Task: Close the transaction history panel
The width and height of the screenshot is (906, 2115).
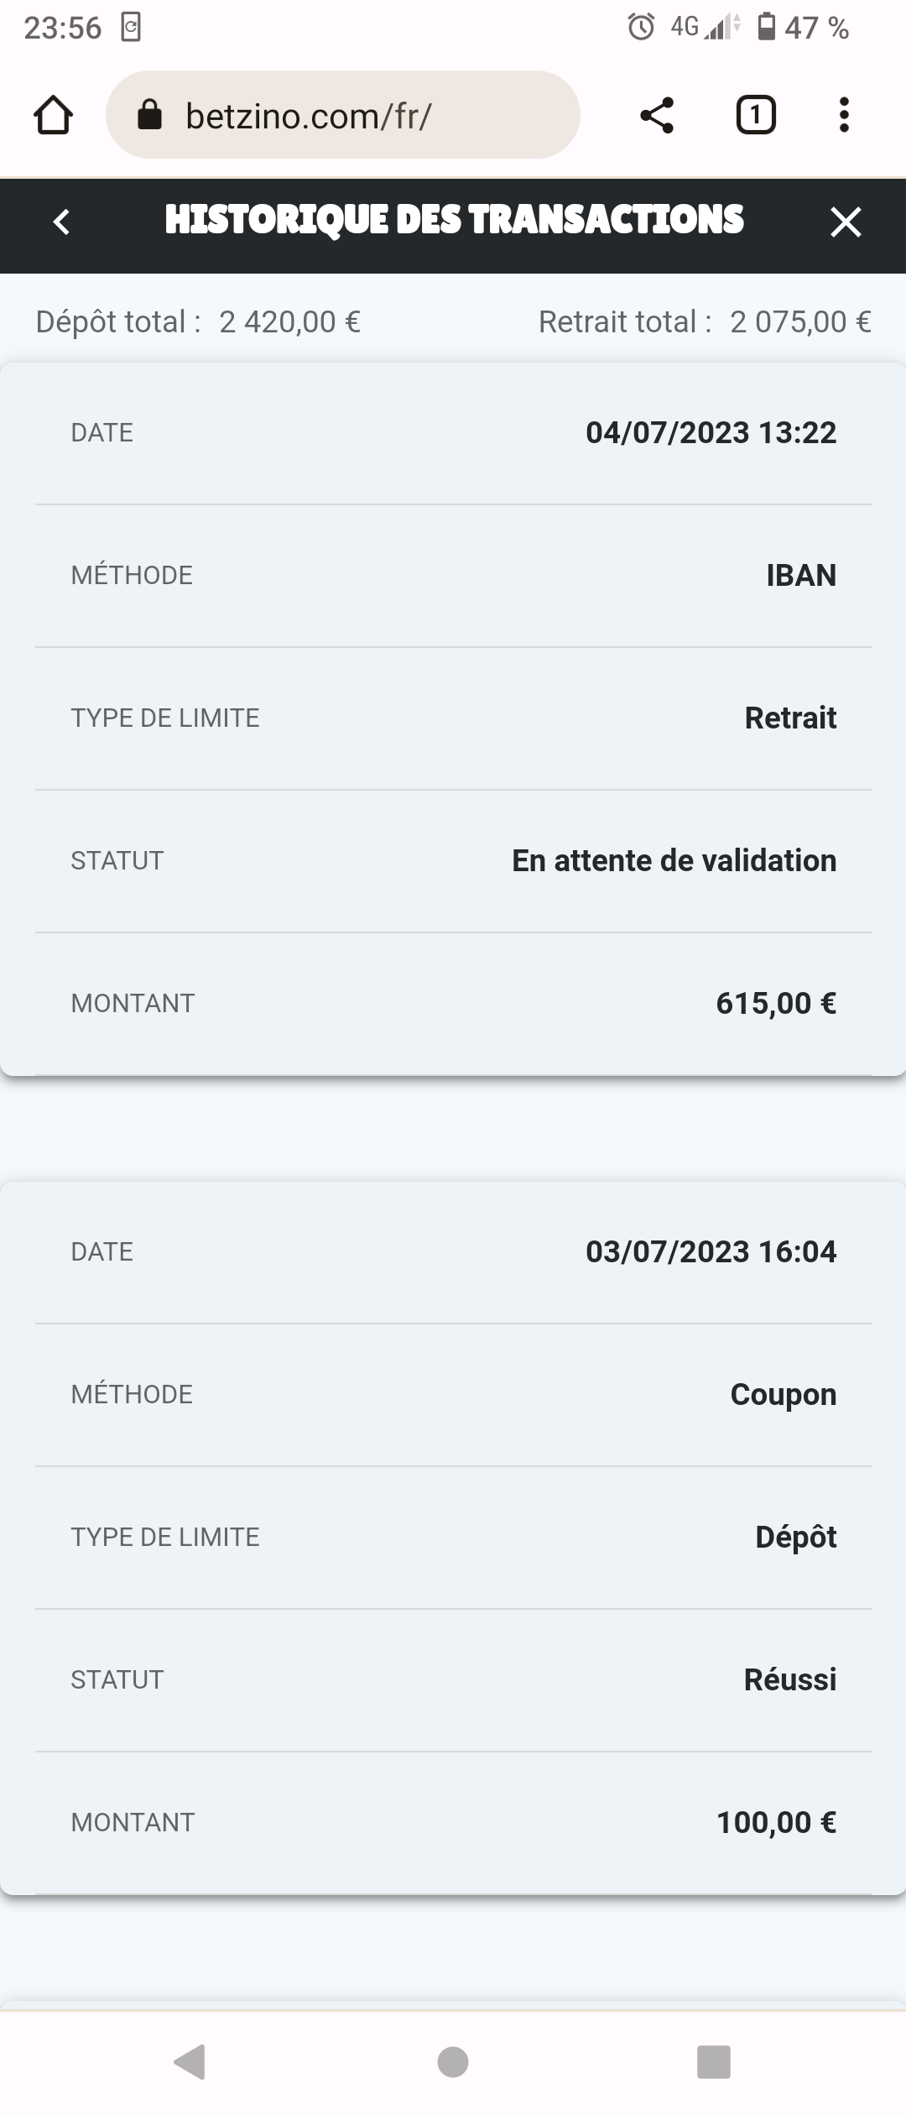Action: (x=846, y=222)
